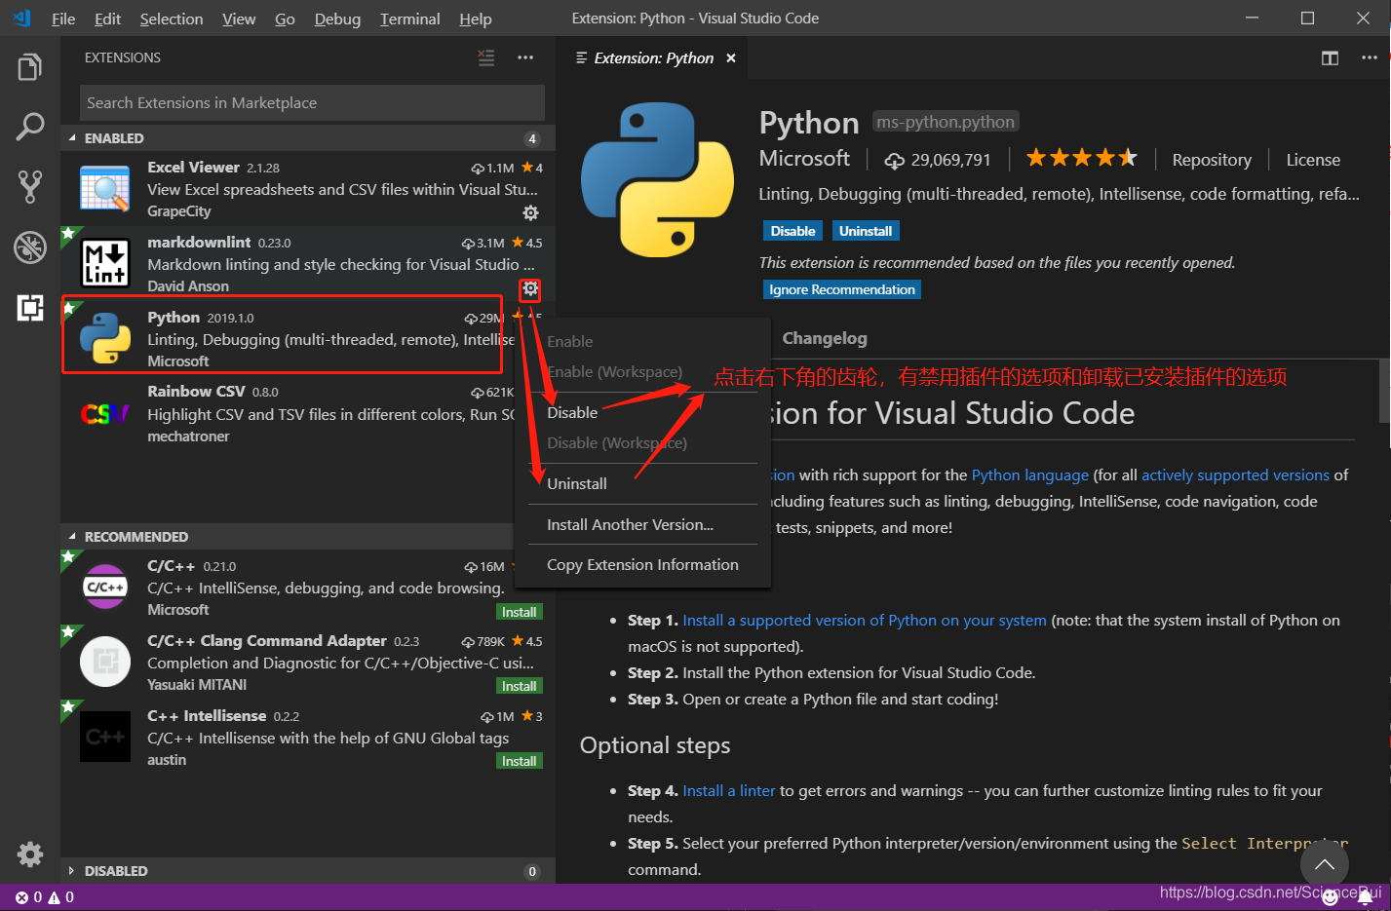
Task: Select the Rainbow CSV extension name
Action: pyautogui.click(x=196, y=392)
